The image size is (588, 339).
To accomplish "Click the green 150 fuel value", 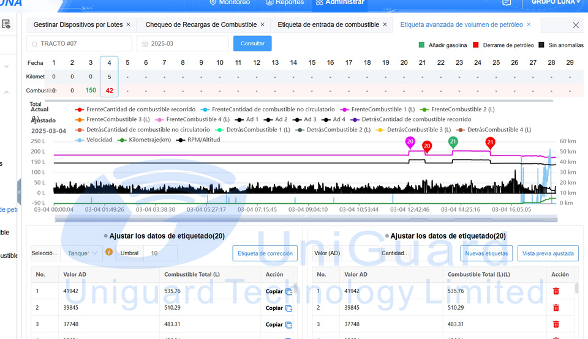I will [x=91, y=91].
